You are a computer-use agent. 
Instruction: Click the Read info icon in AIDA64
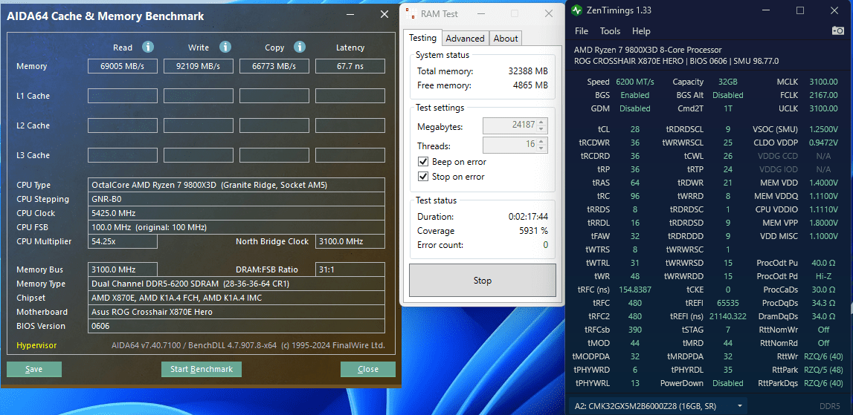(x=148, y=48)
